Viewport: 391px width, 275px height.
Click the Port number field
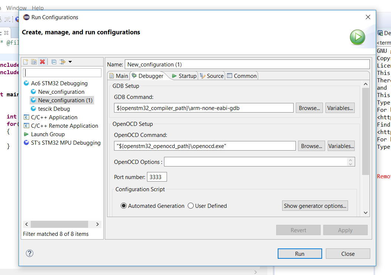click(x=157, y=177)
